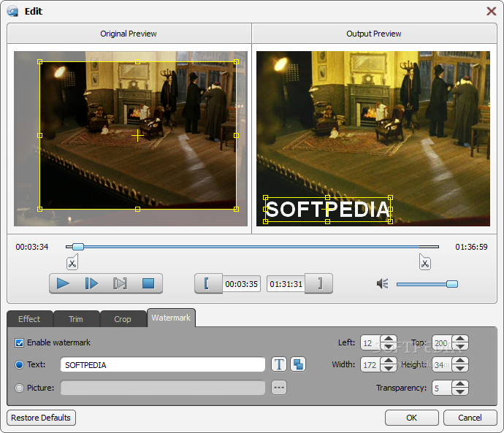Click the watermark text field SOFTPEDIA
504x433 pixels.
pyautogui.click(x=163, y=365)
